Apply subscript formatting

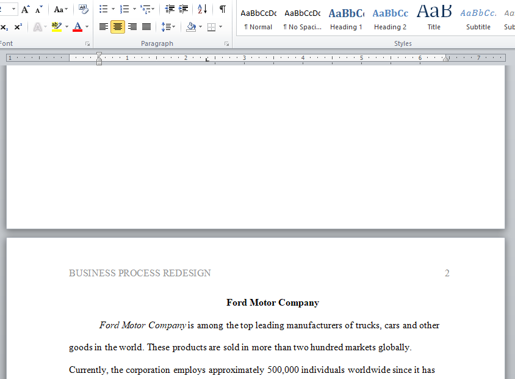pos(4,27)
